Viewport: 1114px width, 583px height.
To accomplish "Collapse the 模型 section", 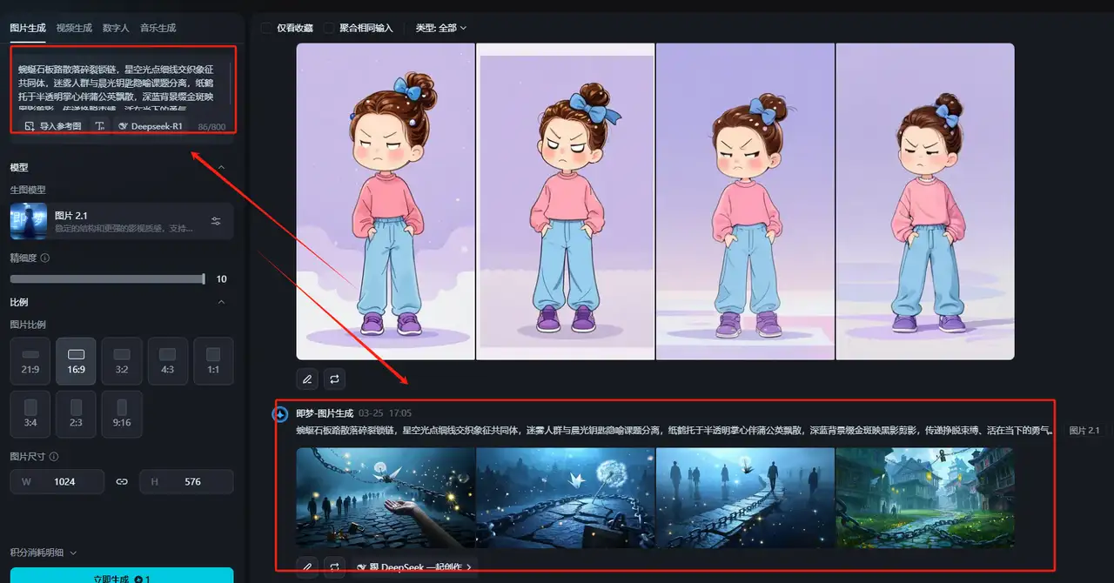I will (x=221, y=167).
